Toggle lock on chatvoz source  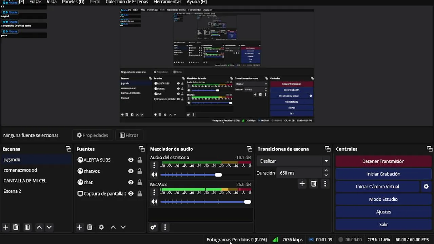coord(139,171)
